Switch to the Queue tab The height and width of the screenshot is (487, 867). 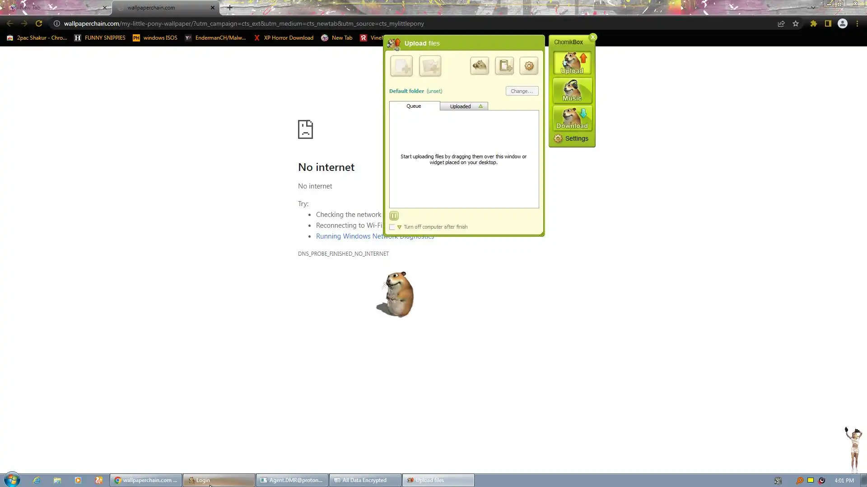414,106
